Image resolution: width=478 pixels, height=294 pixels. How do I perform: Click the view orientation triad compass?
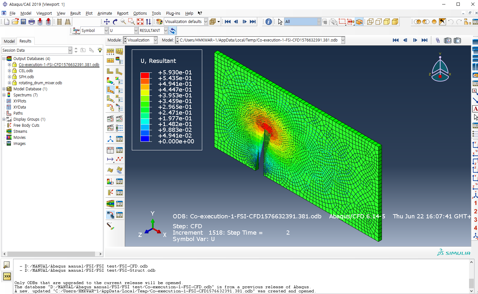[440, 68]
